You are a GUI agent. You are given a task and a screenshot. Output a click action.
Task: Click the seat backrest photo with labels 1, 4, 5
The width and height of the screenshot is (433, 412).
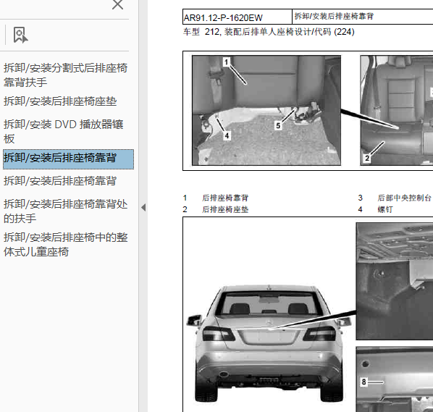(x=266, y=111)
